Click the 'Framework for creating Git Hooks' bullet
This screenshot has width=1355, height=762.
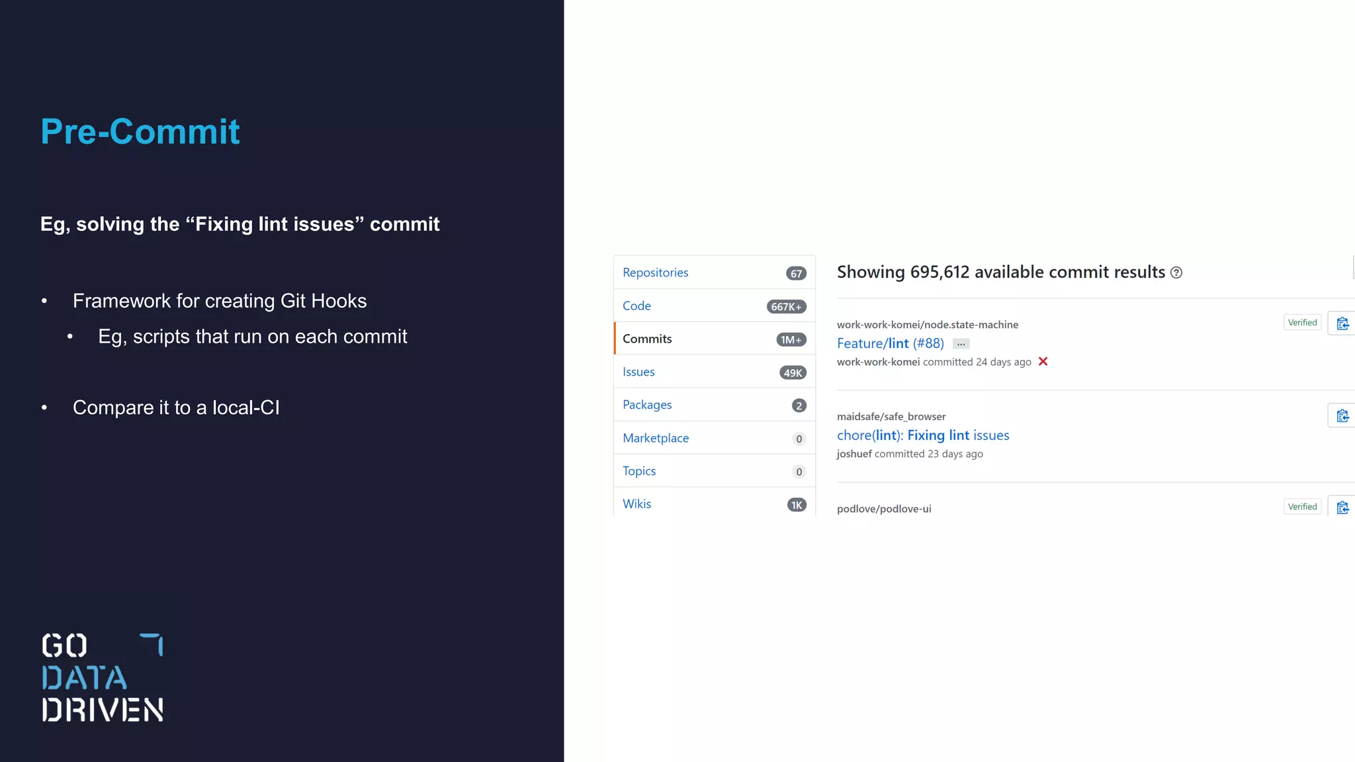pyautogui.click(x=220, y=300)
